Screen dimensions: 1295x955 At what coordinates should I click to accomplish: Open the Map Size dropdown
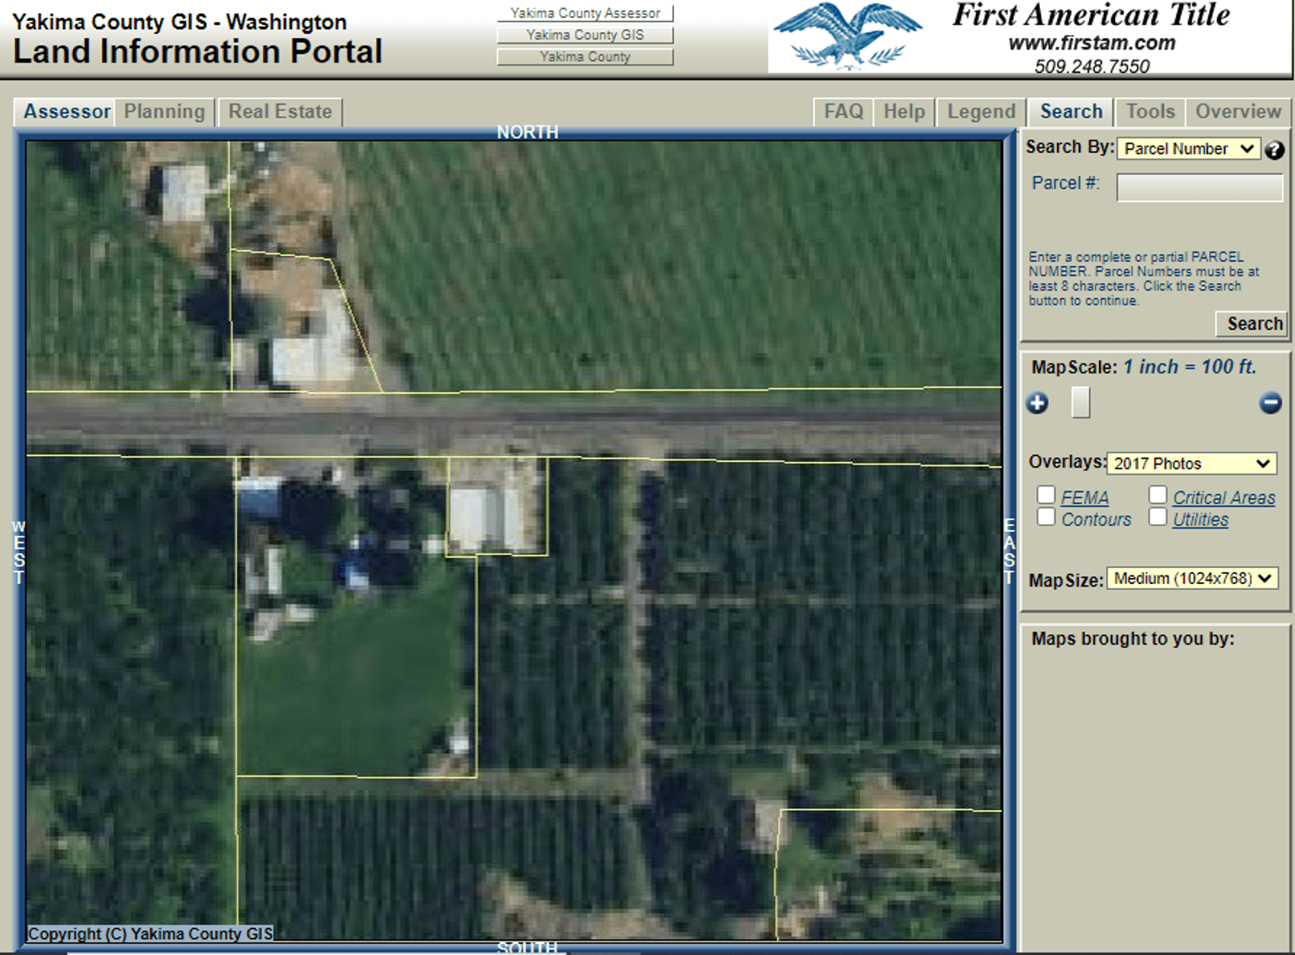(x=1192, y=579)
